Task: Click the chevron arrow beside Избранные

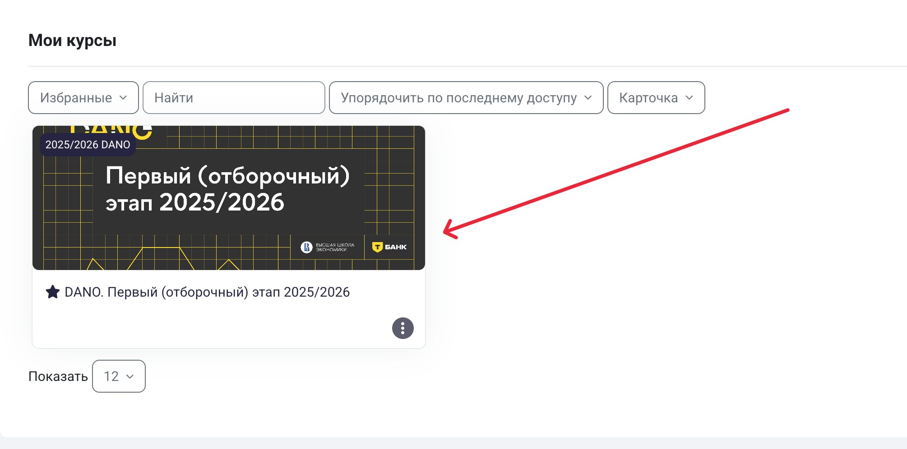Action: [123, 98]
